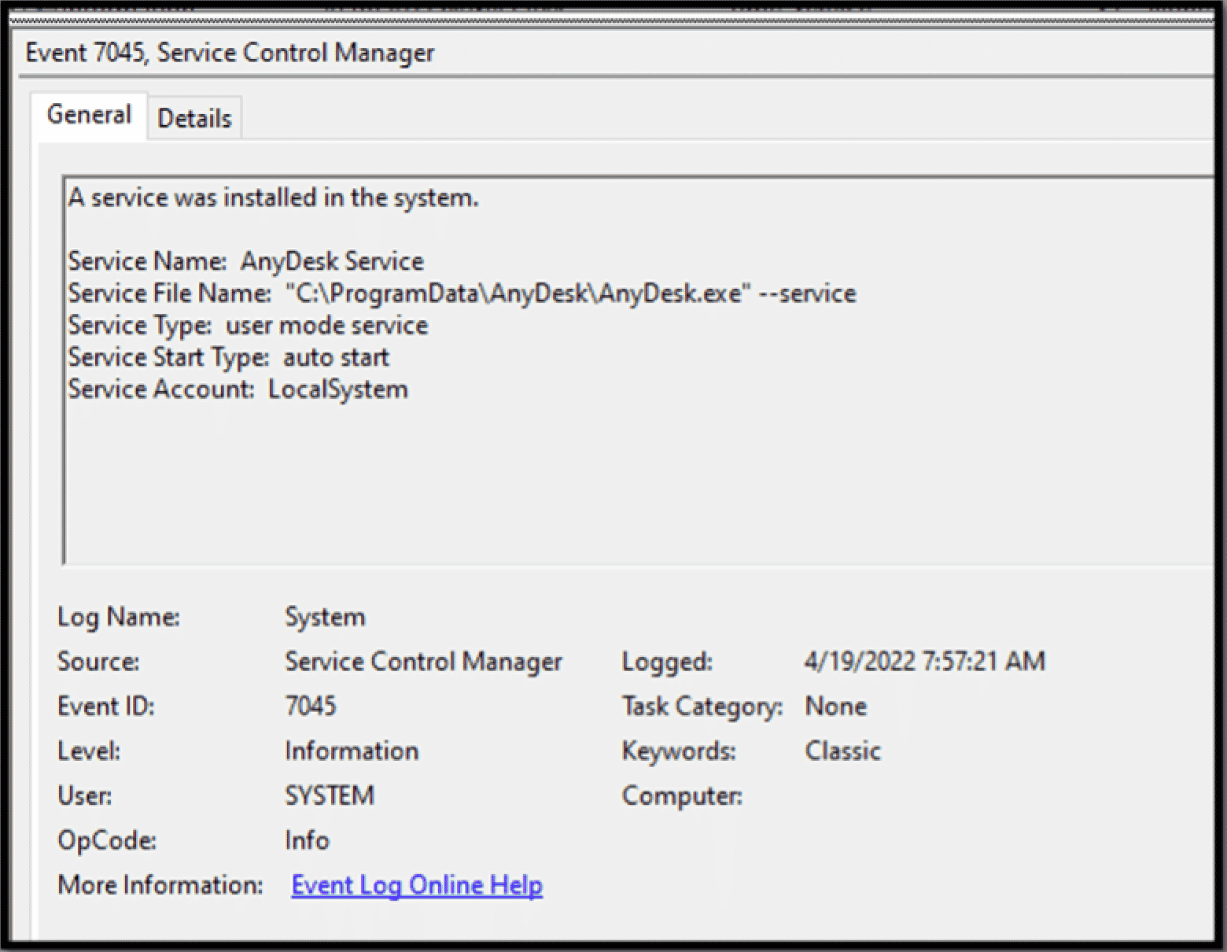Select the User value SYSTEM
Screen dimensions: 1227x952
pos(330,796)
